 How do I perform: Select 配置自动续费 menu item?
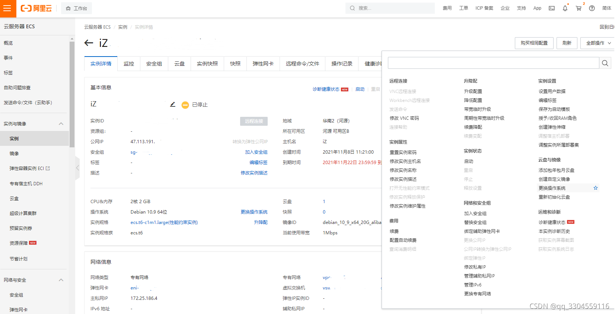pos(403,240)
